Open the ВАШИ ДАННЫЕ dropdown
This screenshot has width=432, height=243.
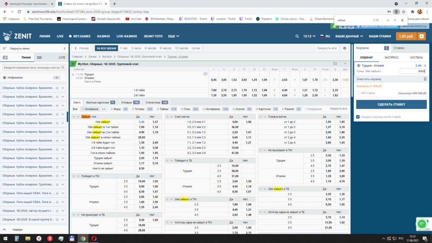[x=349, y=36]
